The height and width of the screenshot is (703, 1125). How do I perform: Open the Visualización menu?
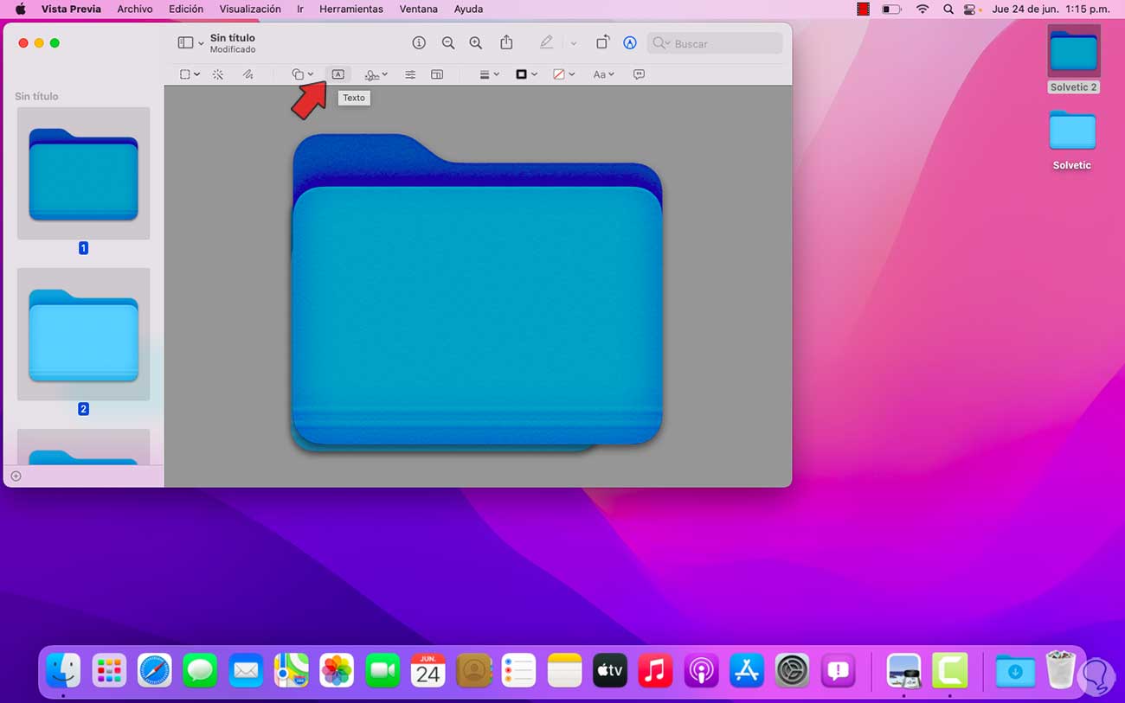(249, 9)
